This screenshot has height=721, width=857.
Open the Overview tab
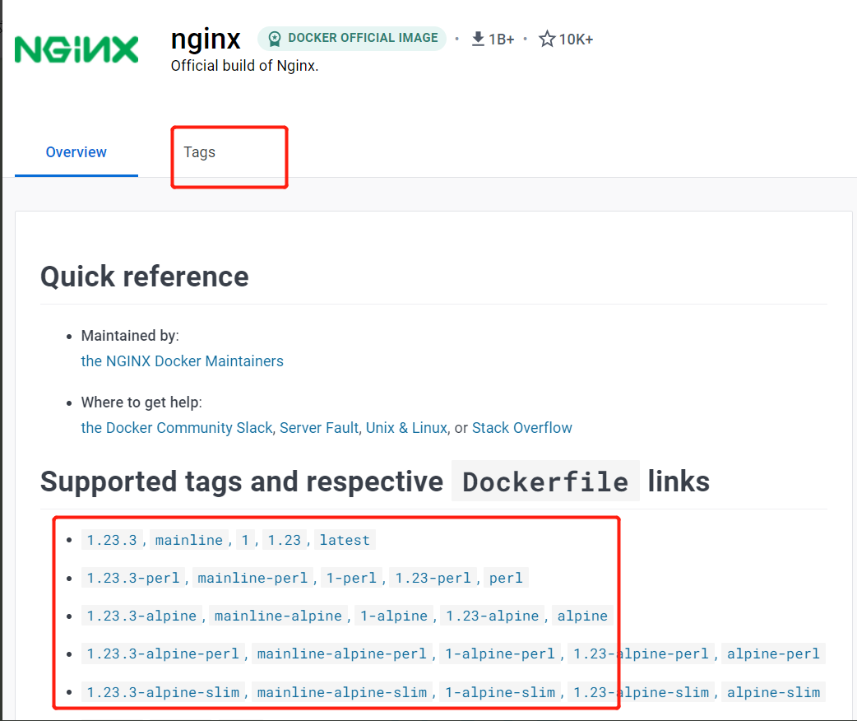point(76,152)
